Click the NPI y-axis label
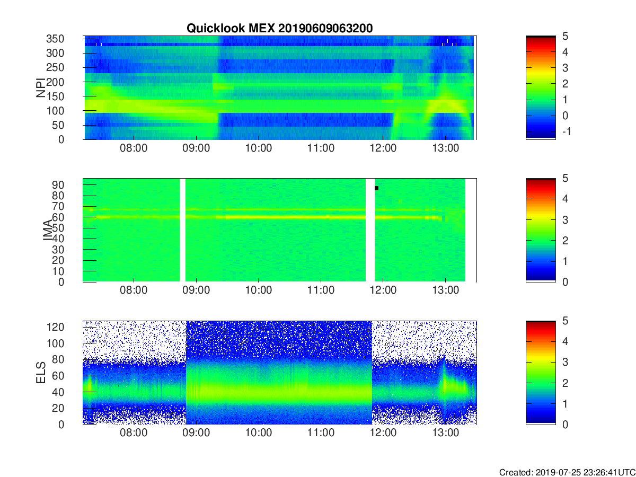Screen dimensions: 636x477 pos(40,88)
